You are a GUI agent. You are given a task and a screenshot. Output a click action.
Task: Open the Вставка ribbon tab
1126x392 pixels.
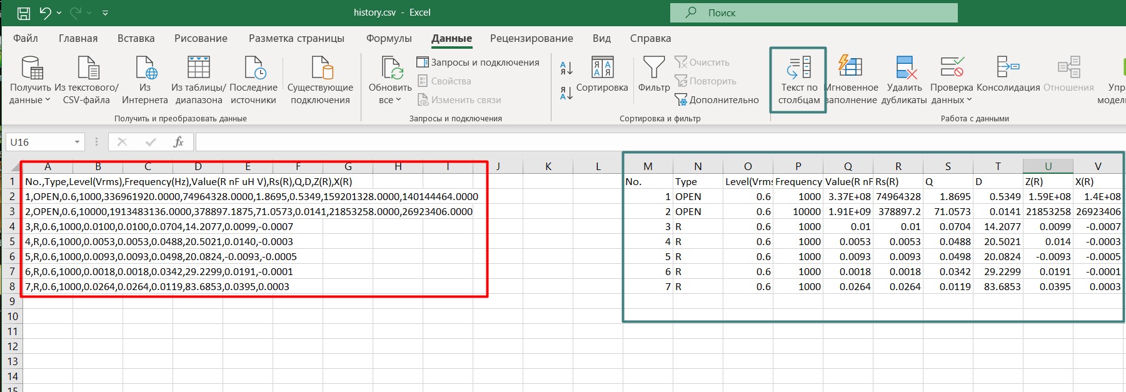[x=136, y=38]
